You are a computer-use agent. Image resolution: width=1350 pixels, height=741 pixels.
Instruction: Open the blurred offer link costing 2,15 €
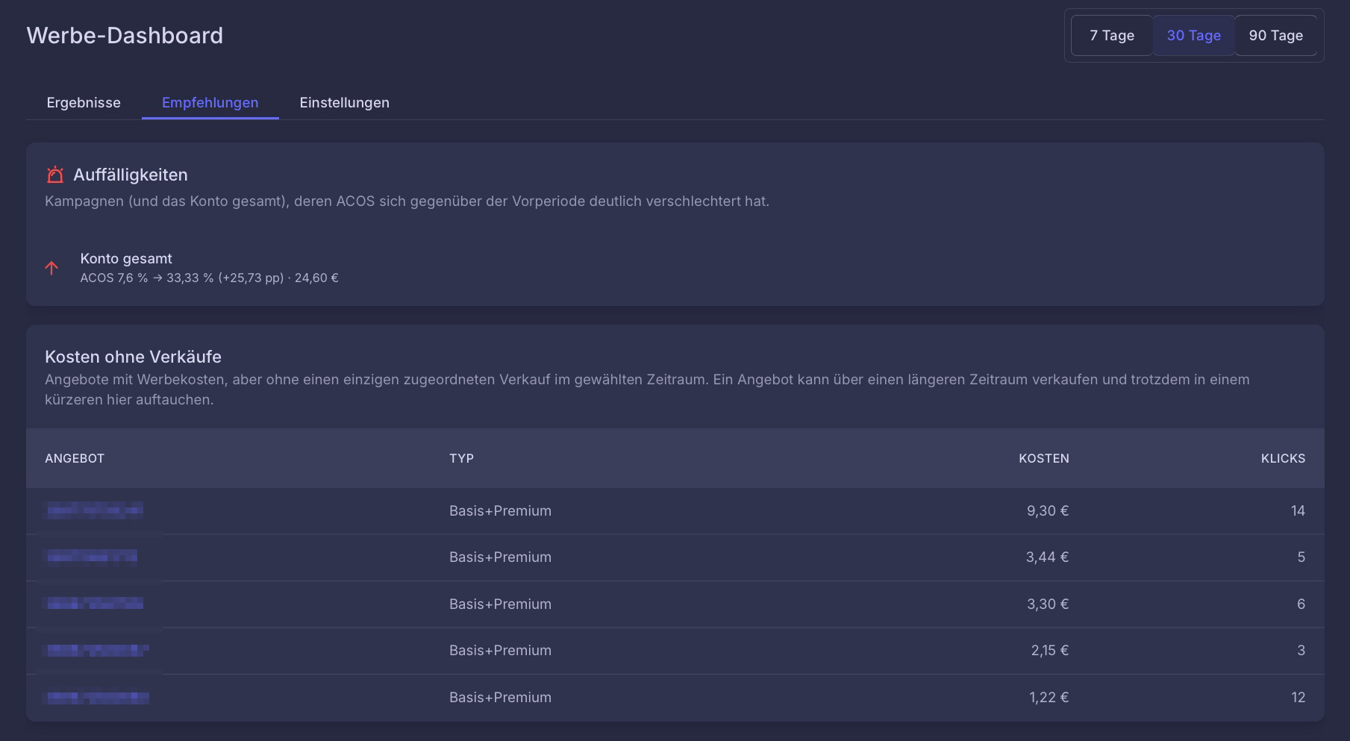click(x=98, y=650)
